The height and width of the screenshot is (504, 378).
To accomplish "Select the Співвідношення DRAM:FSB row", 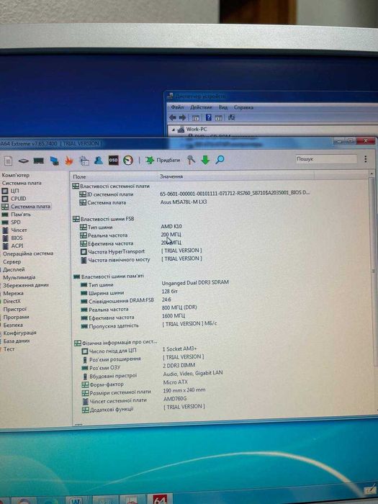I will click(126, 300).
